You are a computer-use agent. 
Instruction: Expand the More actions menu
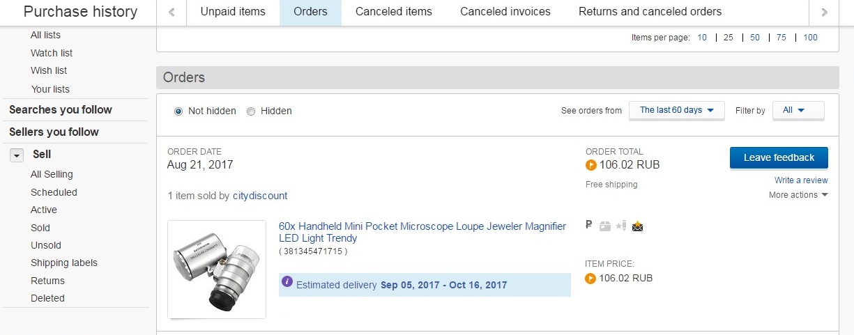[798, 195]
